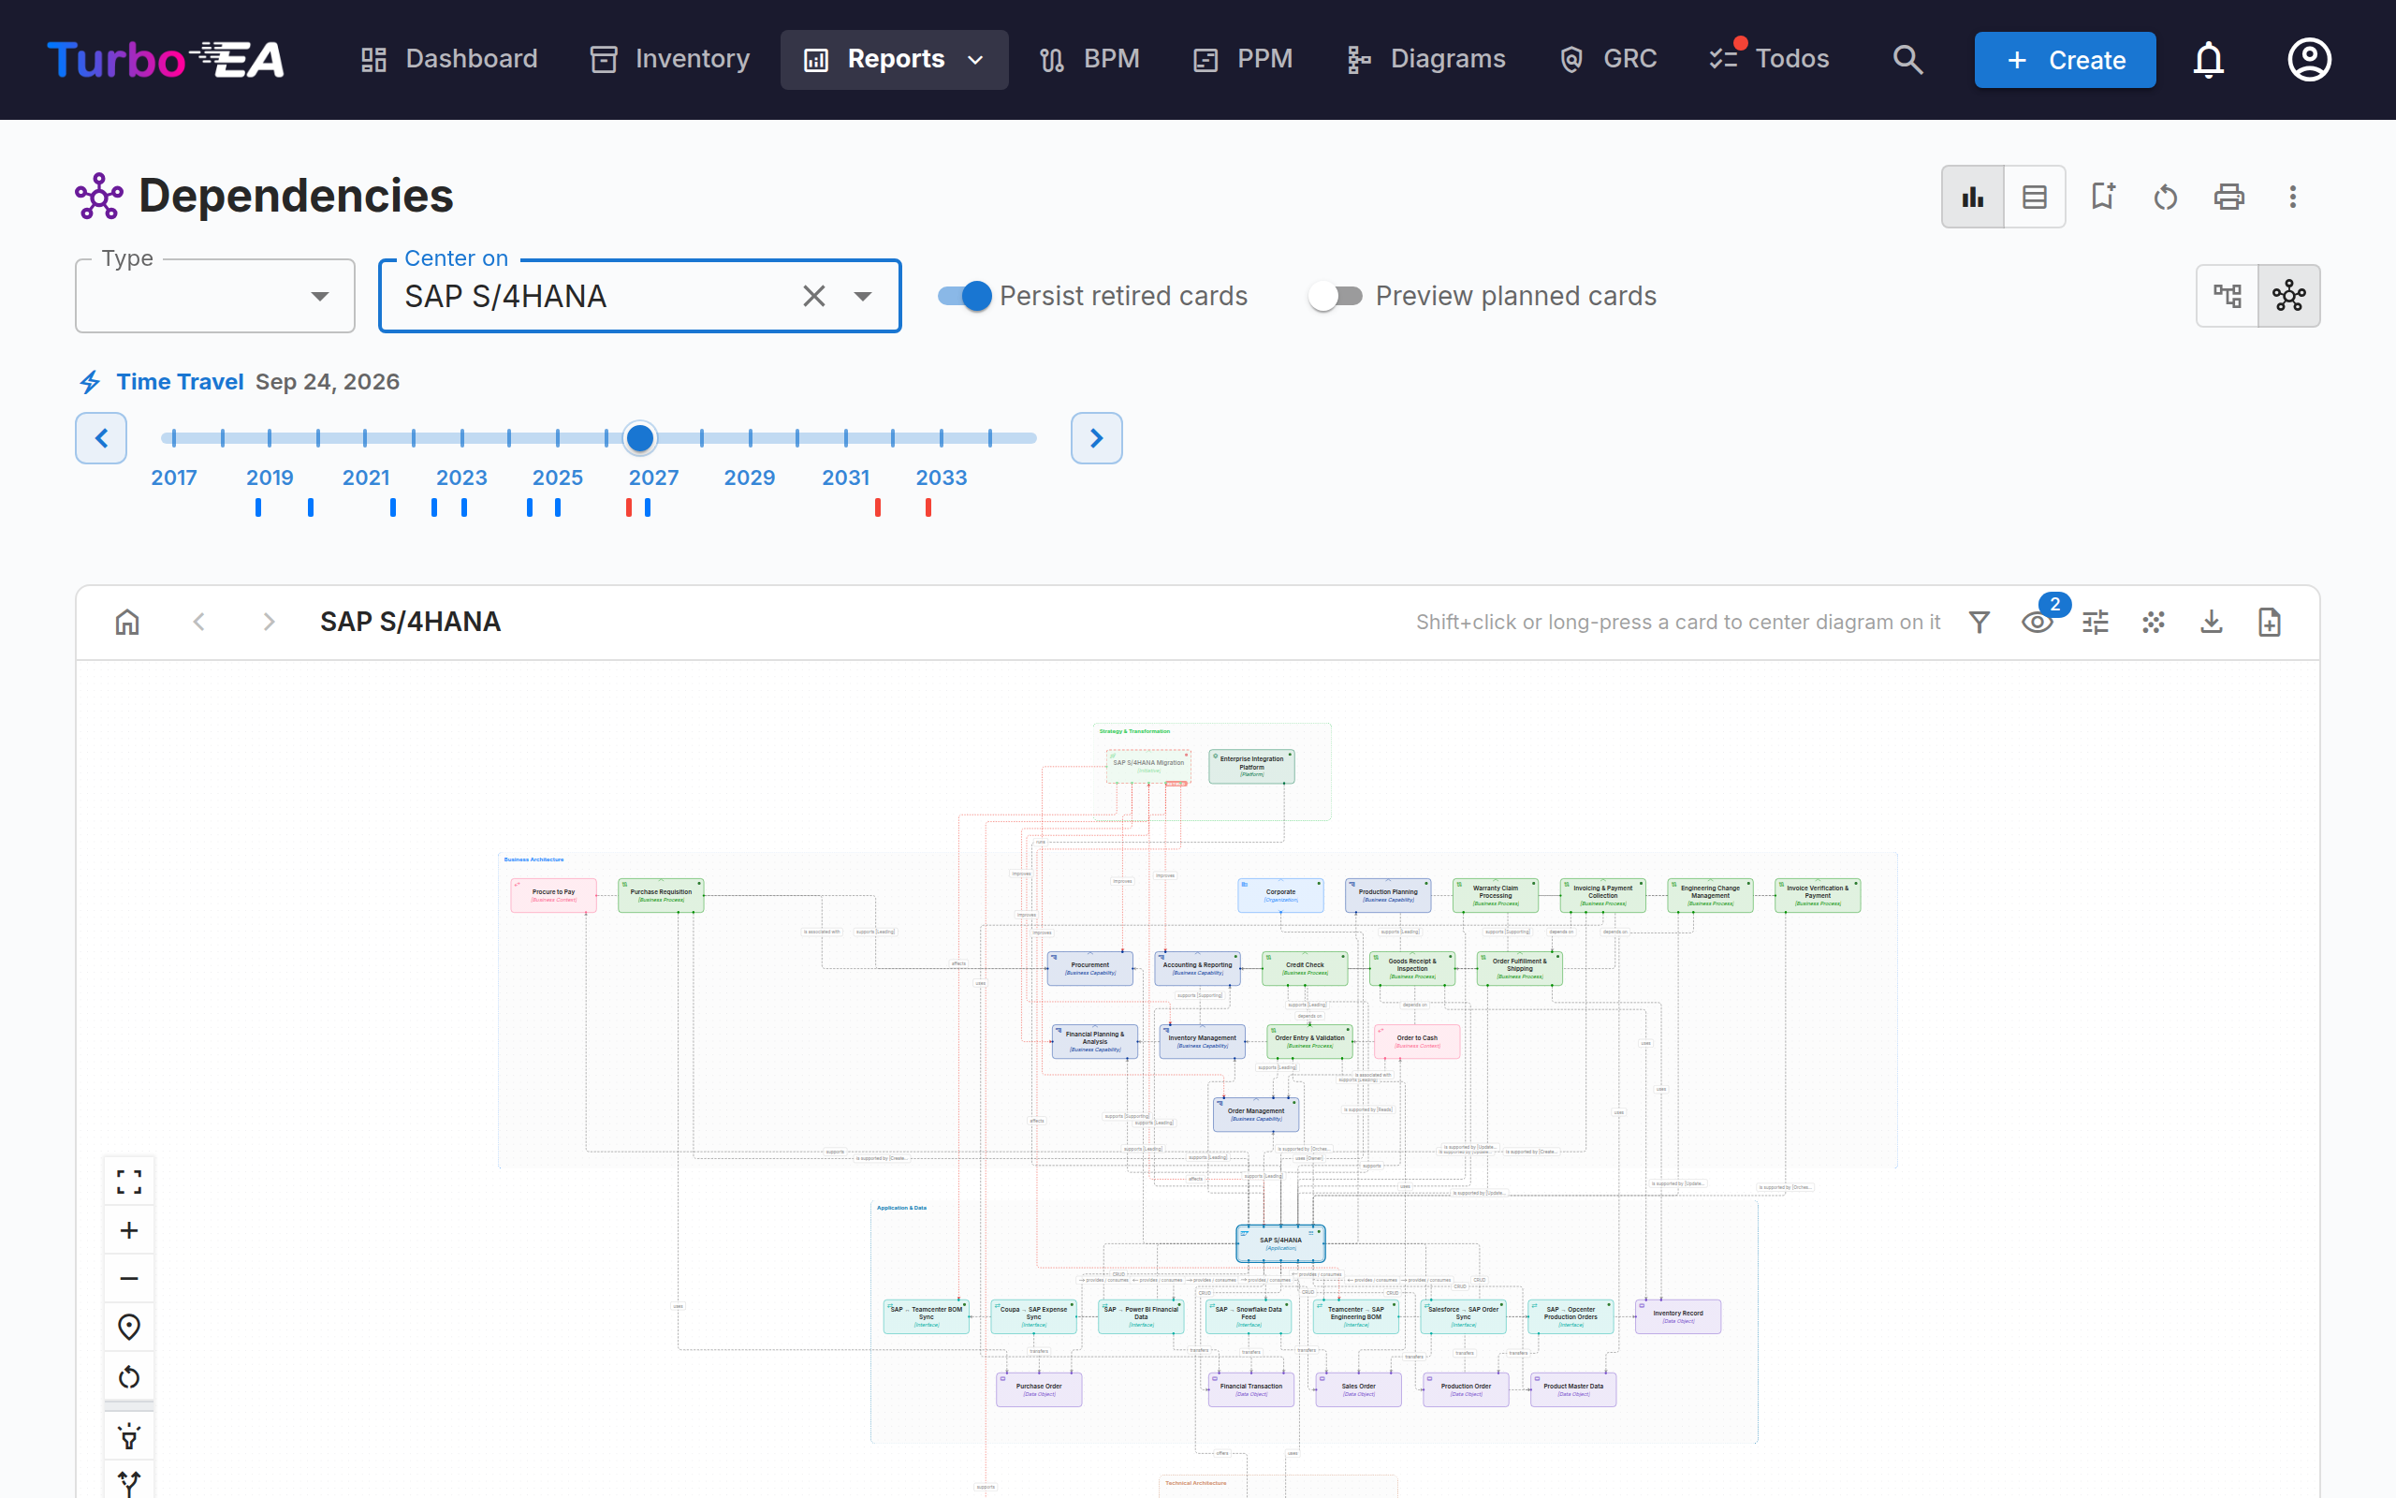Switch to table view icon
Viewport: 2396px width, 1498px height.
click(2035, 197)
